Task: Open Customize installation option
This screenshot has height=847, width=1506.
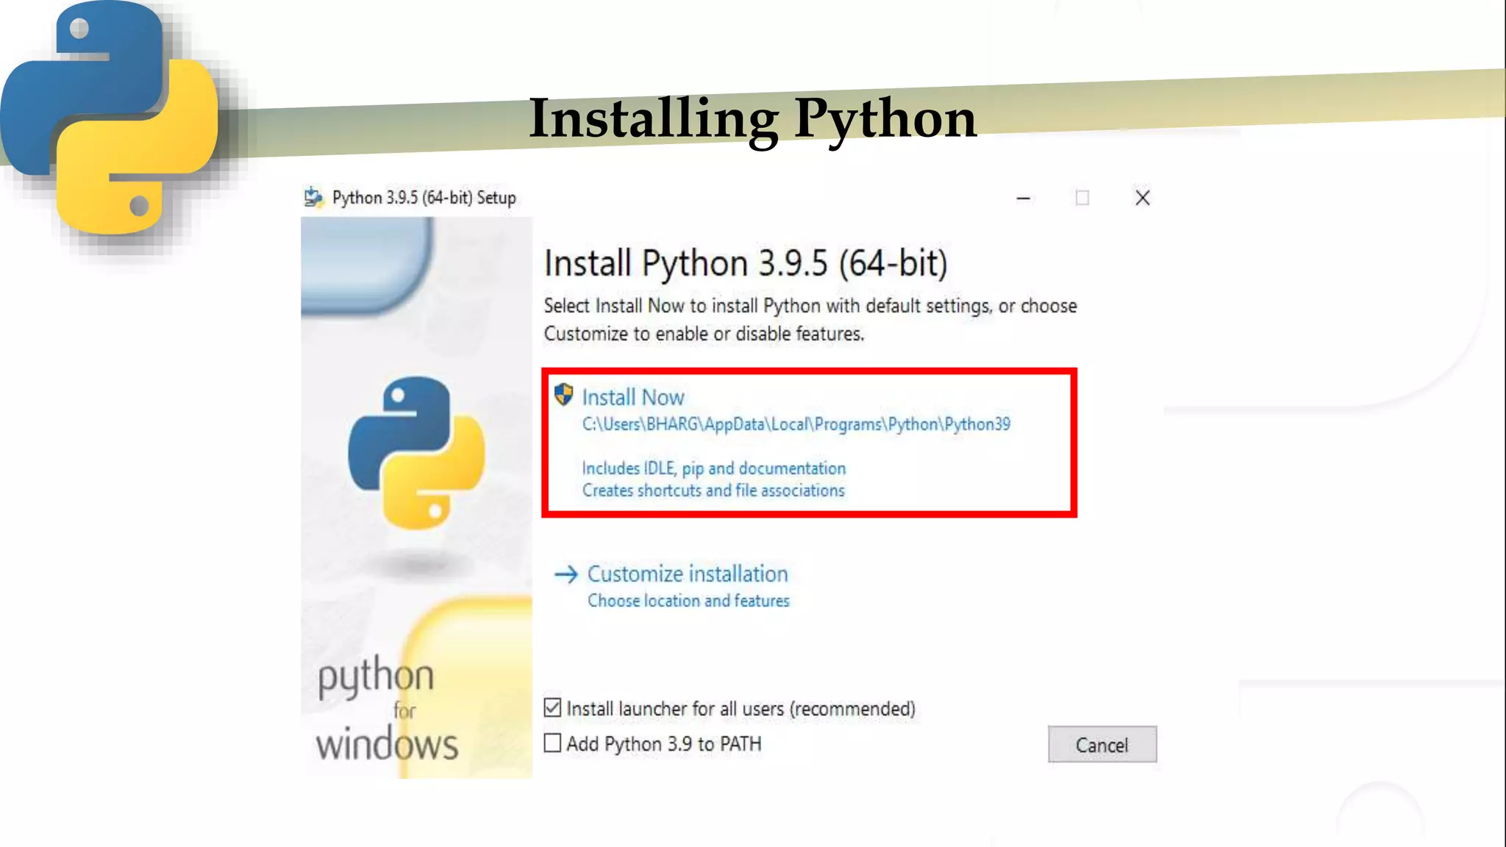Action: [x=687, y=574]
